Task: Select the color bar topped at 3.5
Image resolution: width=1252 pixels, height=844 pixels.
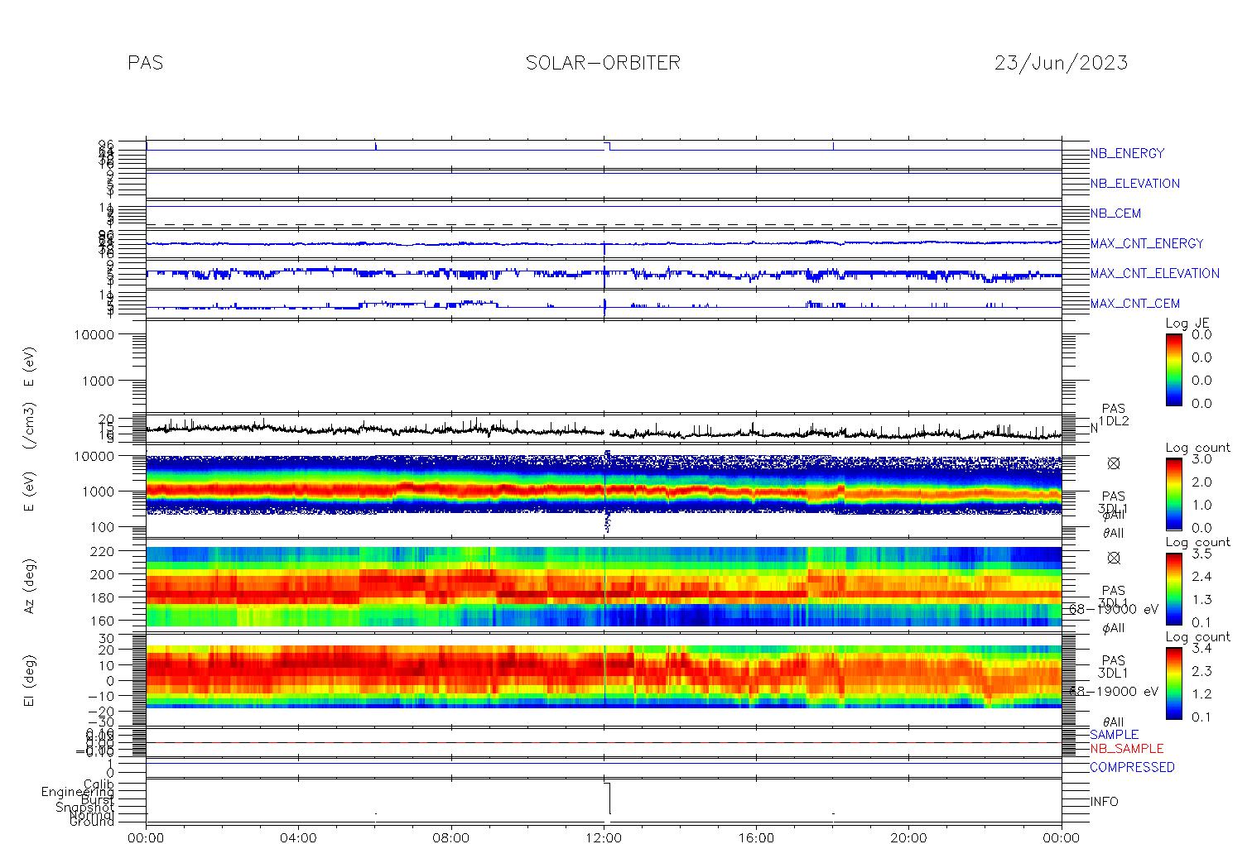Action: (x=1174, y=588)
